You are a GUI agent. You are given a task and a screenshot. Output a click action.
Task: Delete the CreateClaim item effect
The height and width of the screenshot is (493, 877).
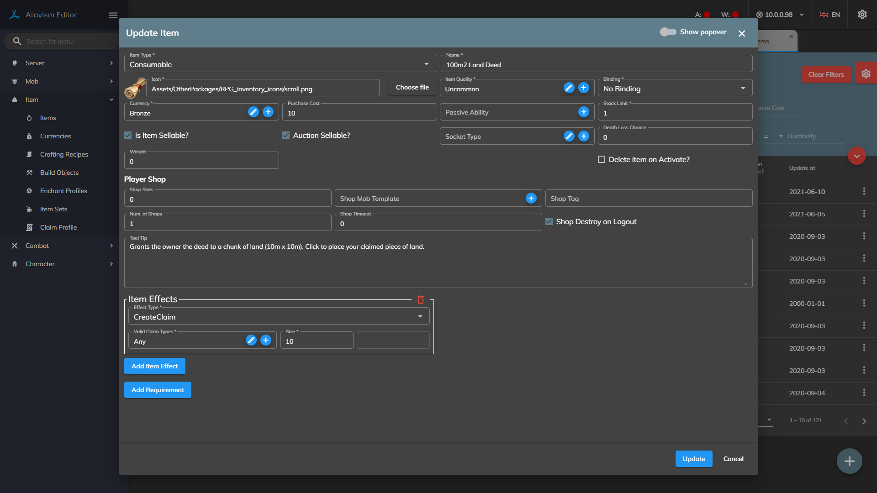(x=421, y=300)
